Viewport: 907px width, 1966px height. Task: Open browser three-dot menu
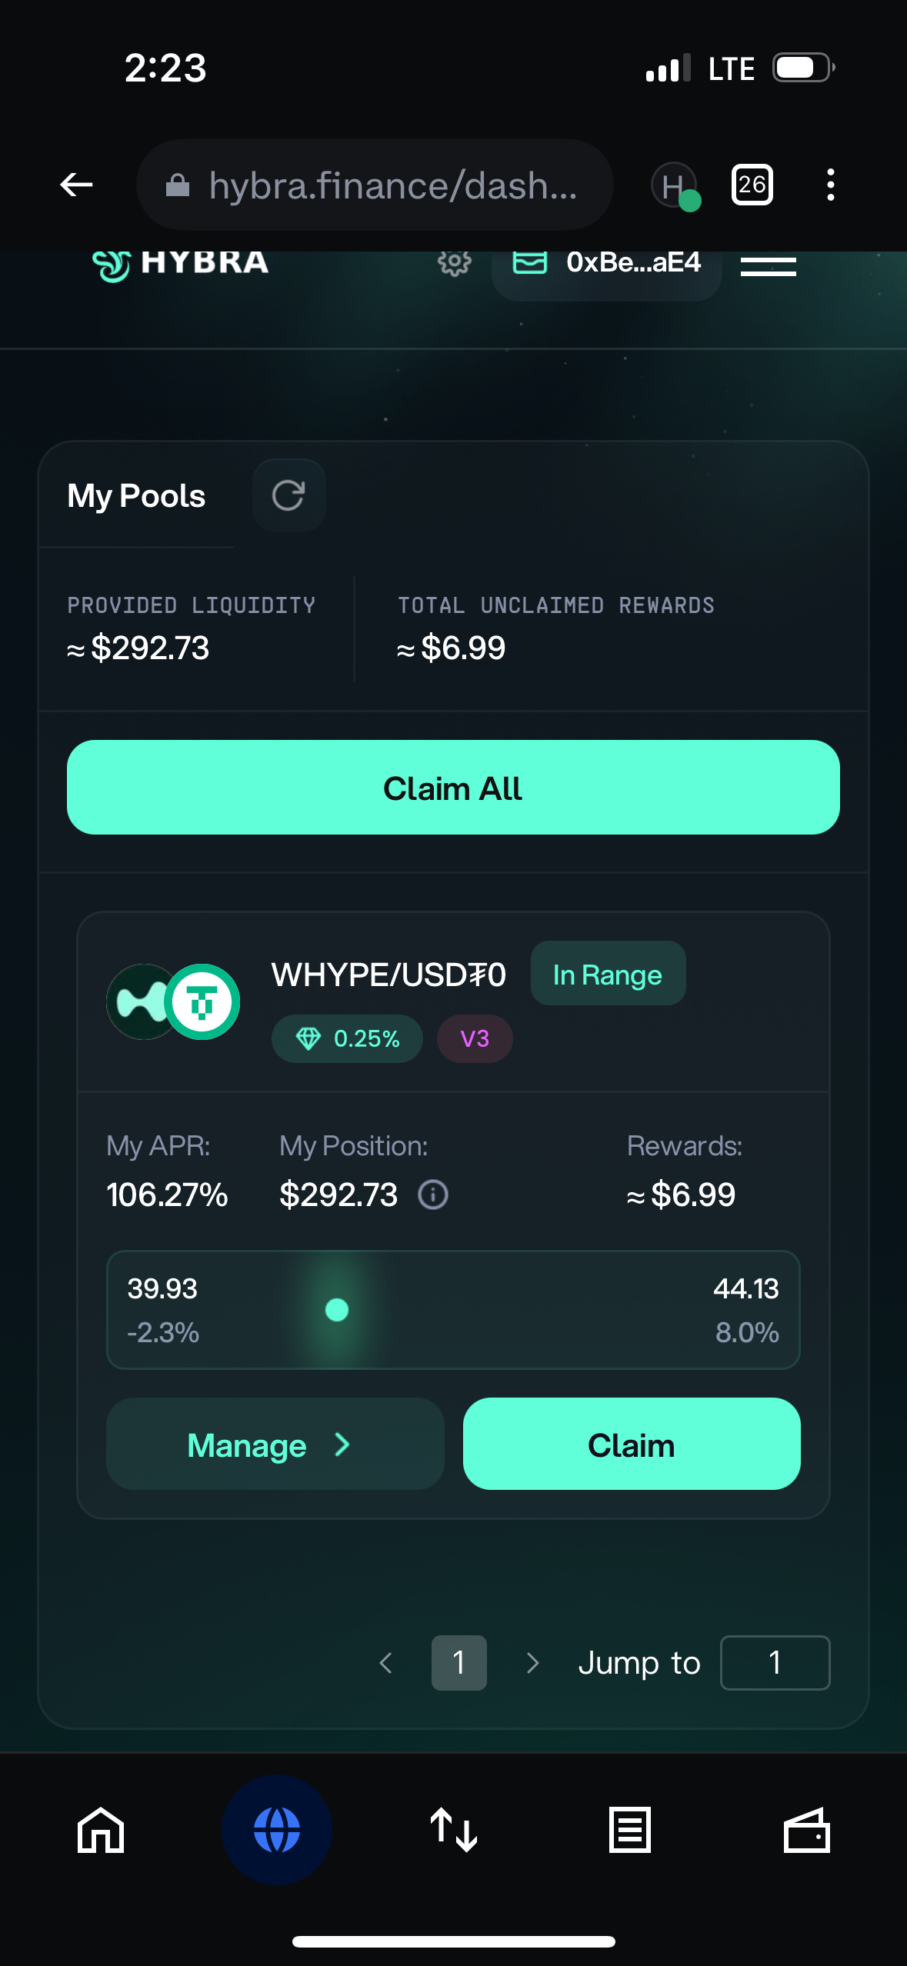(x=830, y=185)
